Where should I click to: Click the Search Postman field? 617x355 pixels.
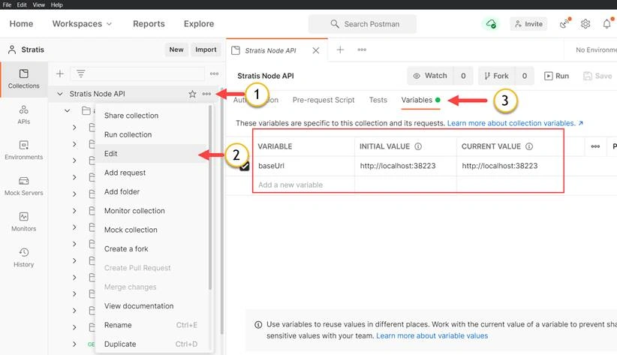point(362,24)
